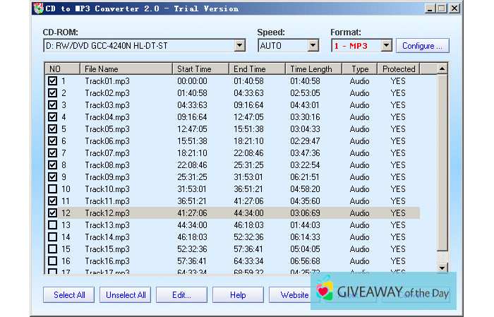Check the checkbox for Track10.mp3
The width and height of the screenshot is (494, 317).
tap(53, 189)
